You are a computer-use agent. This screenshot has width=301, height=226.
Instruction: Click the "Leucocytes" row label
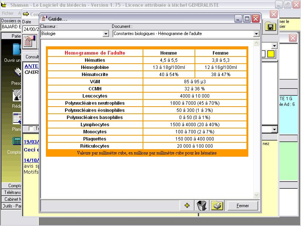(95, 96)
